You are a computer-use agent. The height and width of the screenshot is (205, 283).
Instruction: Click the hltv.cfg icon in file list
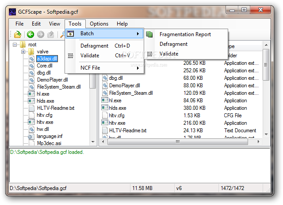tap(105, 116)
